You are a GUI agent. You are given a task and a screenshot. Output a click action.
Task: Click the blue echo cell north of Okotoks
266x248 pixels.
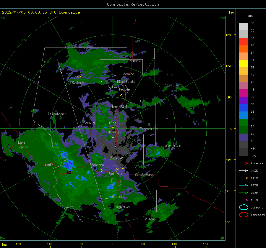tap(110, 187)
